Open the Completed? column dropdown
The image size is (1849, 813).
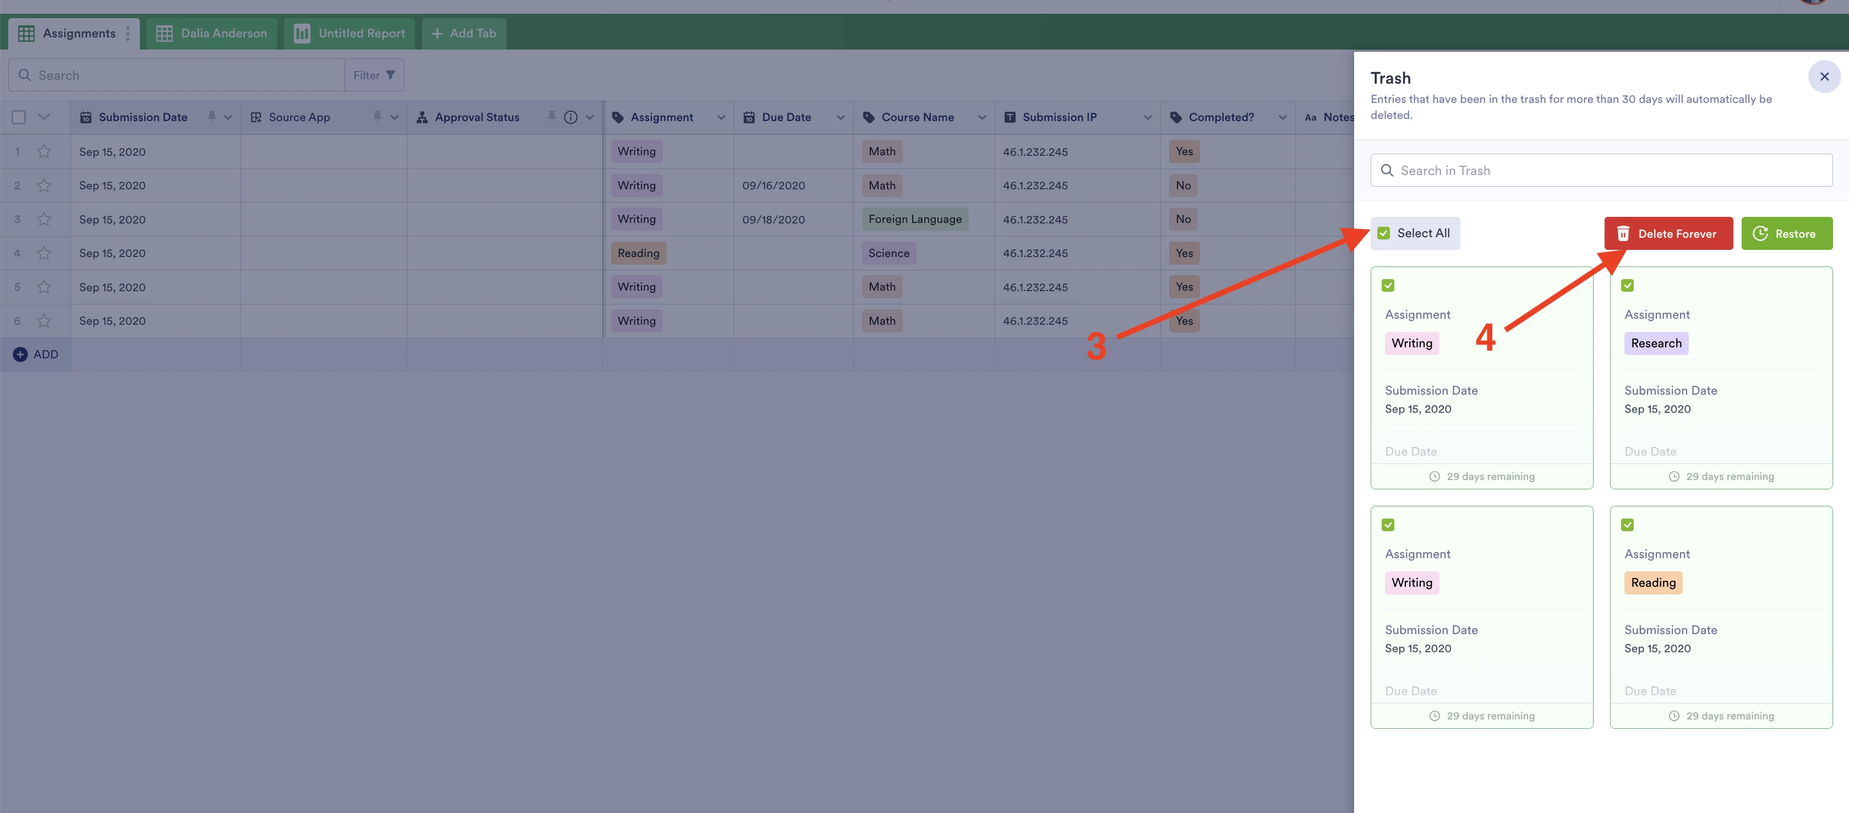(x=1283, y=116)
